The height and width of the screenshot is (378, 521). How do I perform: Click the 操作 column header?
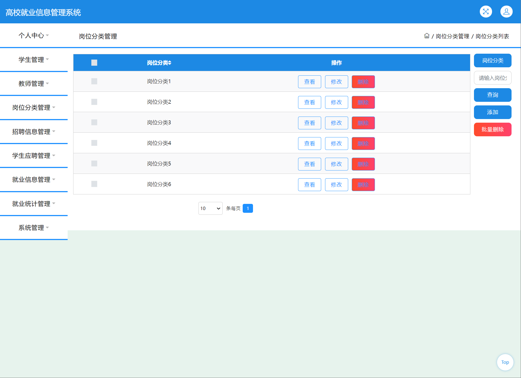(x=336, y=63)
